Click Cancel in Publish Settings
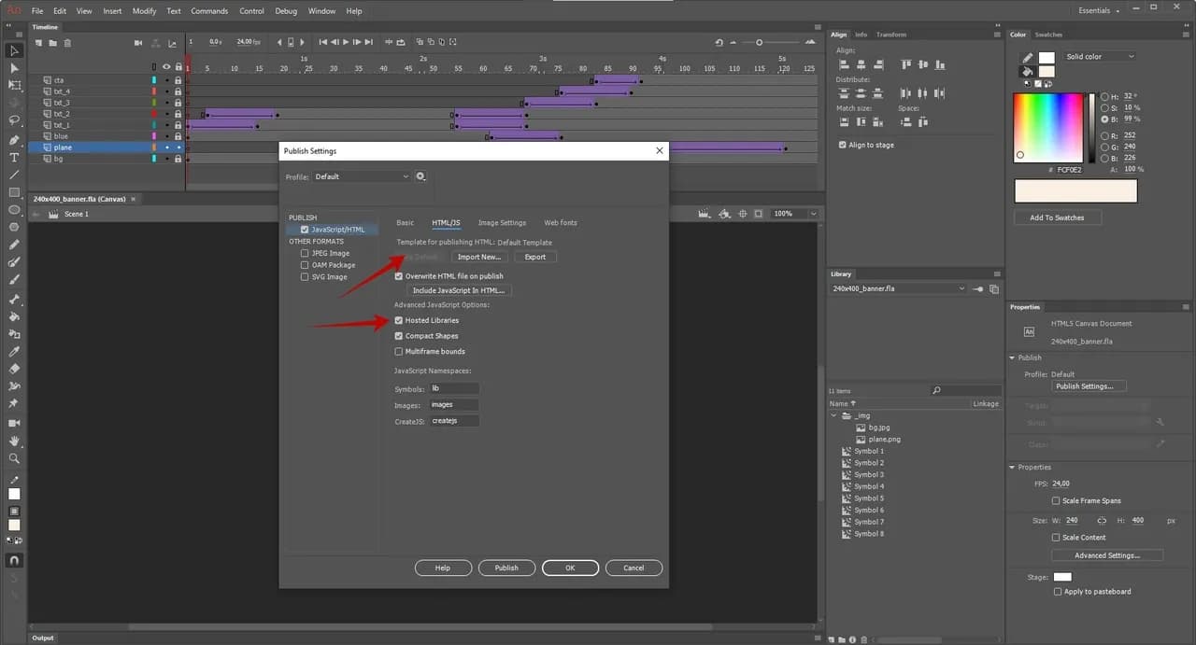Image resolution: width=1196 pixels, height=645 pixels. click(634, 568)
